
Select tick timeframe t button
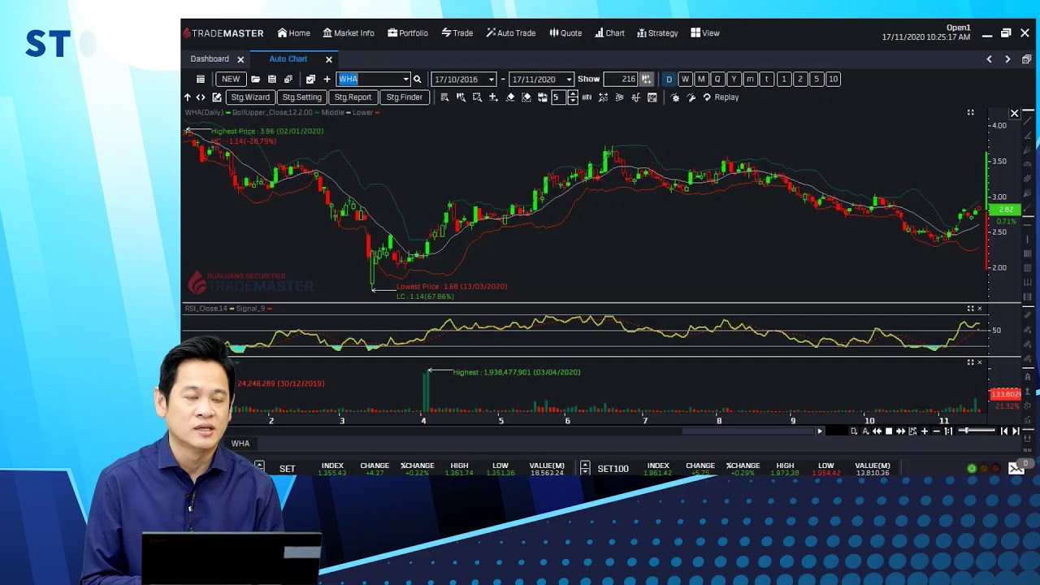pyautogui.click(x=766, y=79)
